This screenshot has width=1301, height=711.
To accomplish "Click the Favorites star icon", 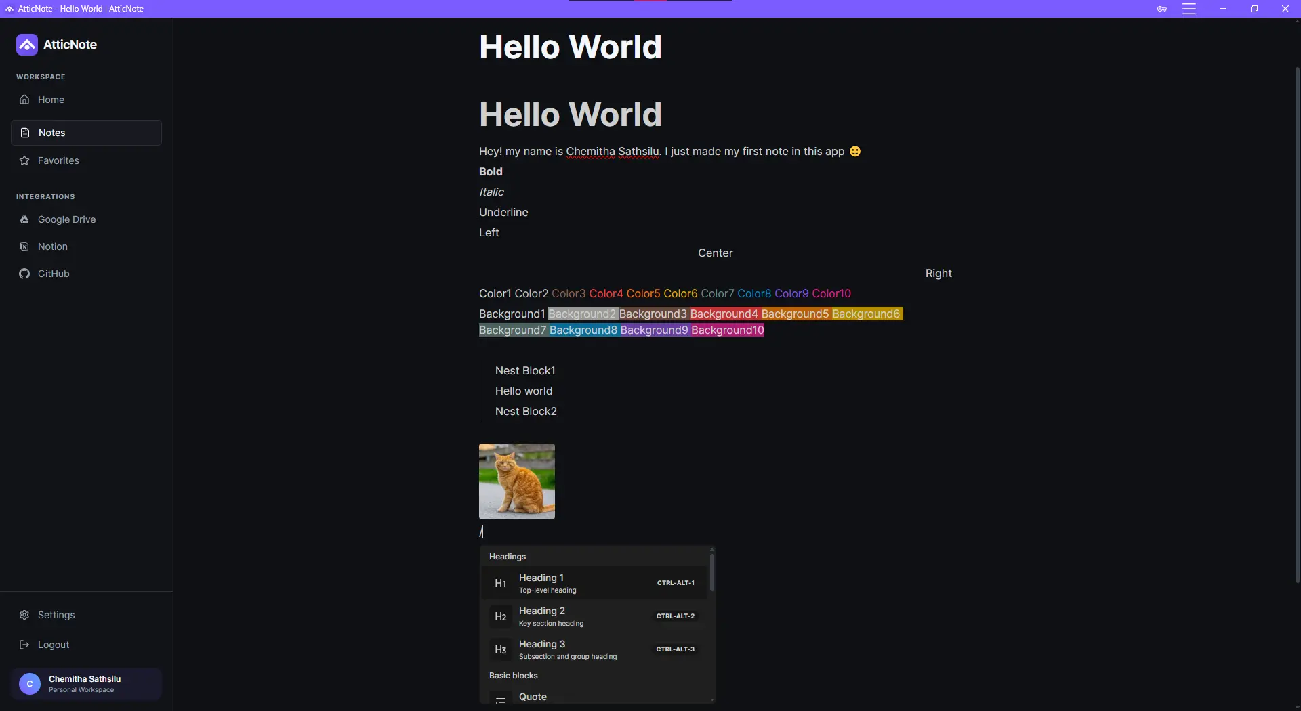I will coord(24,160).
